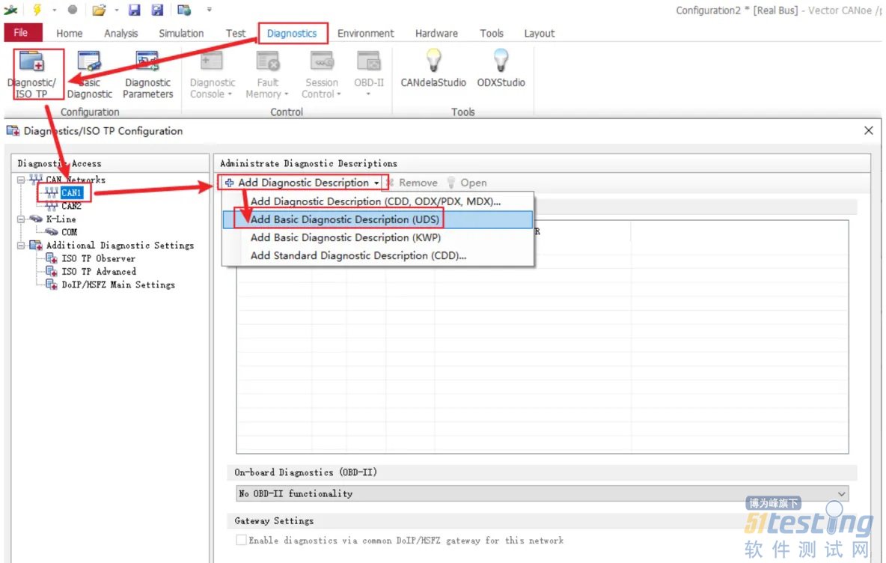Click the Open lightbulb toolbar button
Image resolution: width=886 pixels, height=563 pixels.
click(x=467, y=183)
